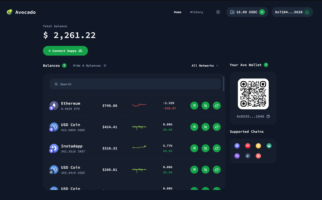Click the $269.81 USD Coin value
Image resolution: width=322 pixels, height=200 pixels.
[x=110, y=169]
